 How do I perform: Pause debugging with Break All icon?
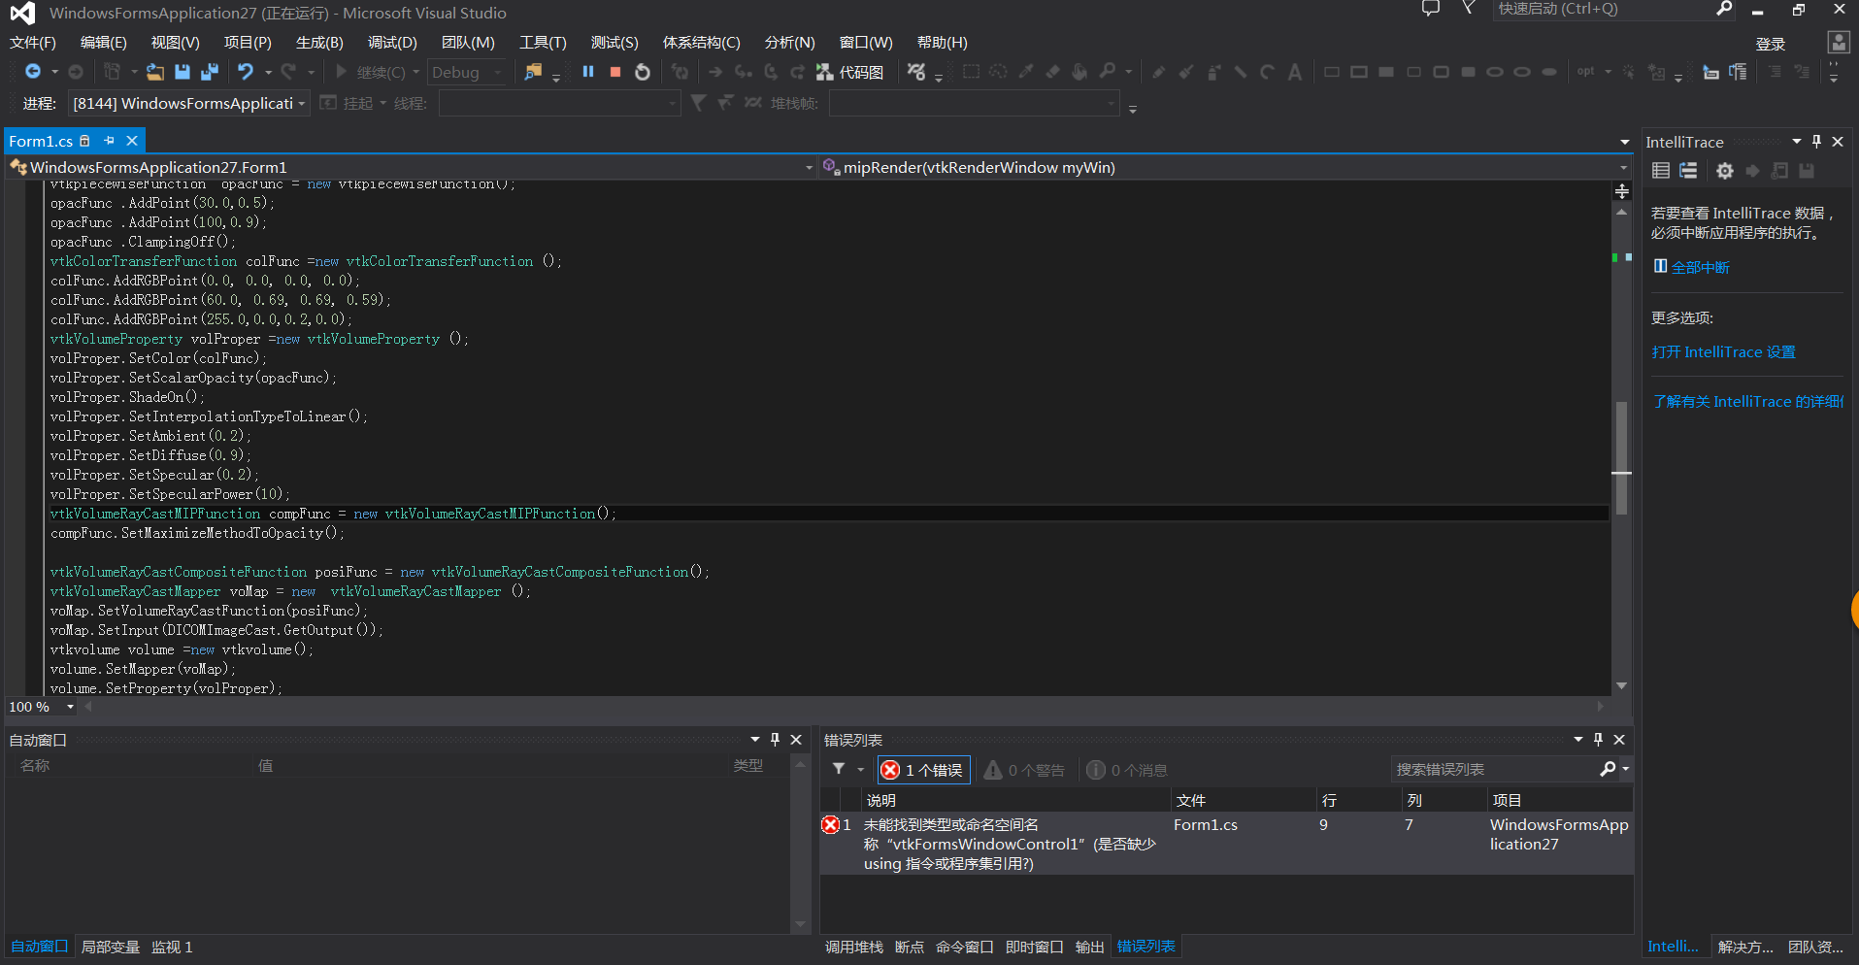pos(588,72)
